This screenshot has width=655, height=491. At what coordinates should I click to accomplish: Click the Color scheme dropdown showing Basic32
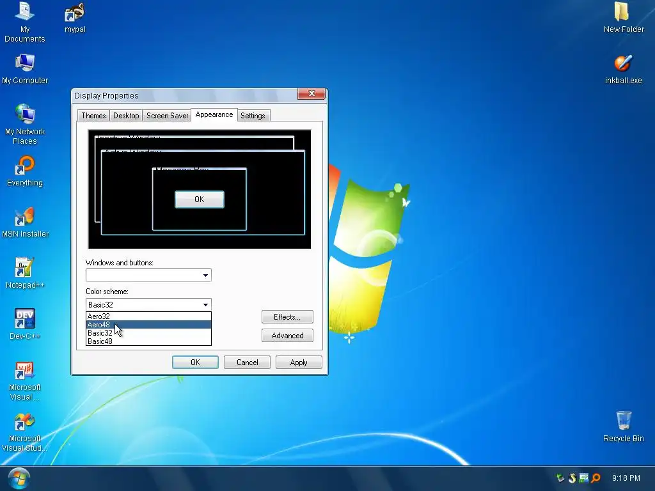point(148,305)
